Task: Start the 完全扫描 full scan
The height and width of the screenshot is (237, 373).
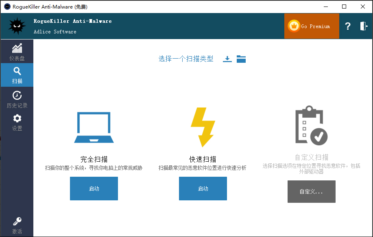Action: (94, 189)
